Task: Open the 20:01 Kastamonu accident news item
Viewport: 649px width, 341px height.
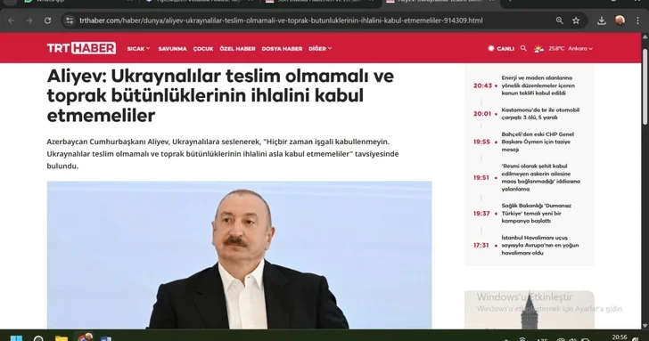Action: (x=528, y=114)
